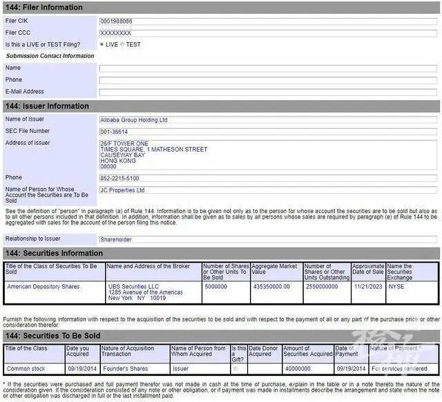The width and height of the screenshot is (442, 402).
Task: Click the issuer Phone field 852-2215-5100
Action: [x=268, y=179]
